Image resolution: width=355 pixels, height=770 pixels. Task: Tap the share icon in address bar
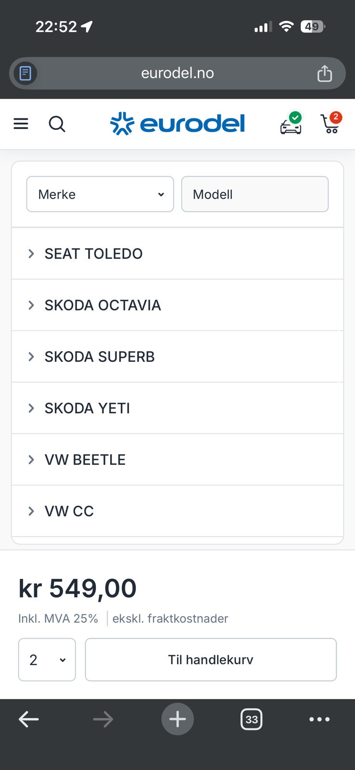click(x=325, y=73)
